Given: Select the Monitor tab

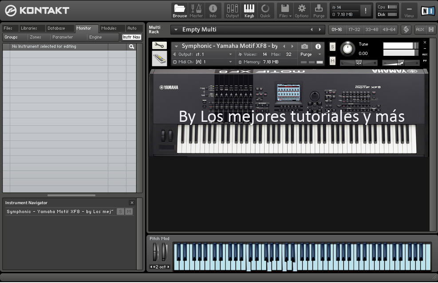Looking at the screenshot, I should point(87,28).
